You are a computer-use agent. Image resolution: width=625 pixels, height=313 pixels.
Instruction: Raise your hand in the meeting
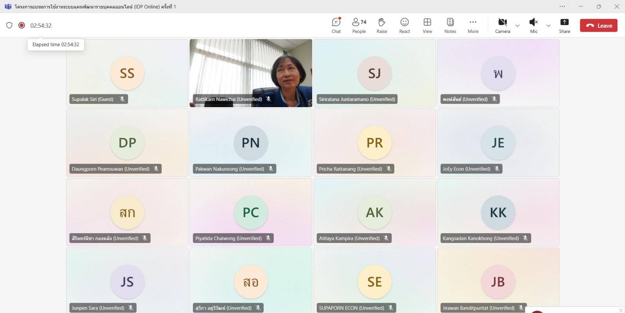(x=381, y=25)
